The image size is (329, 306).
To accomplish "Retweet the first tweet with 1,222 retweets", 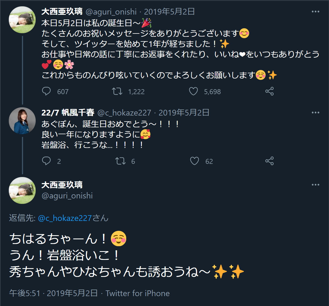I will click(117, 91).
